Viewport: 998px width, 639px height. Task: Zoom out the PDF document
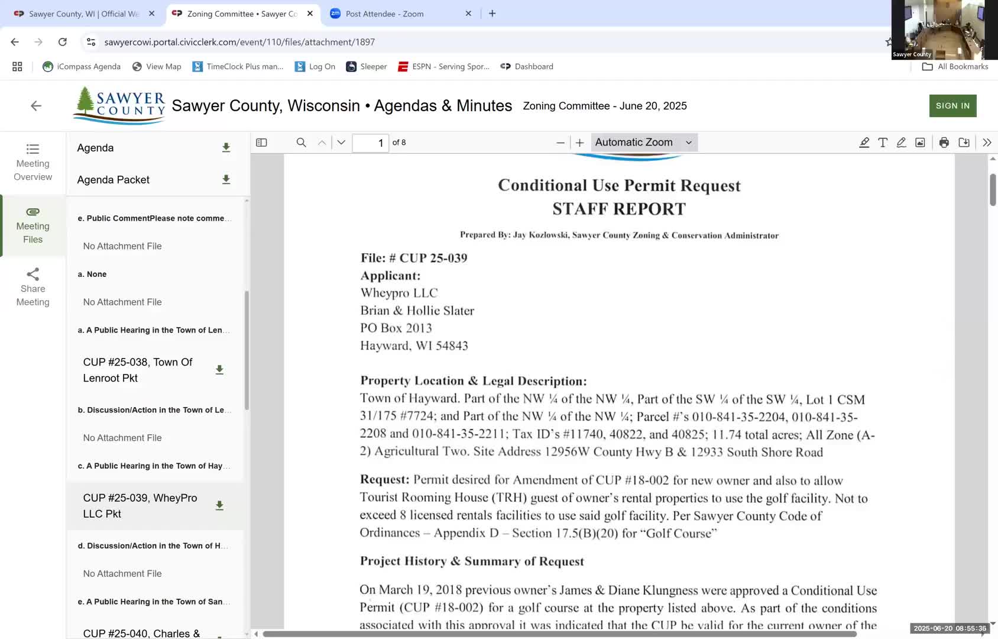560,143
